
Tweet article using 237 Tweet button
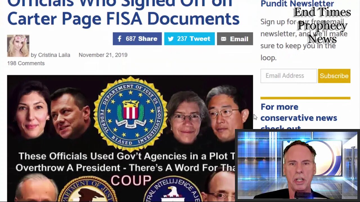pyautogui.click(x=190, y=39)
